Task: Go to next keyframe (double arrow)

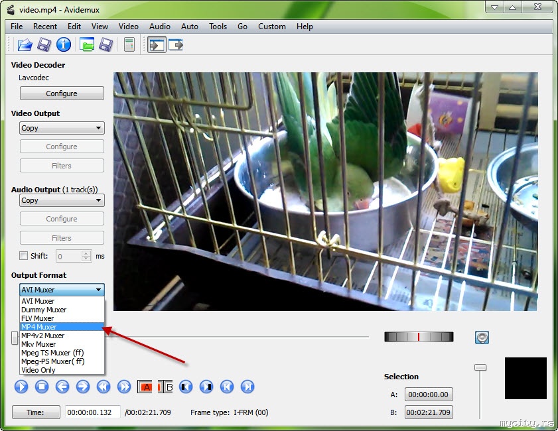Action: pos(124,387)
